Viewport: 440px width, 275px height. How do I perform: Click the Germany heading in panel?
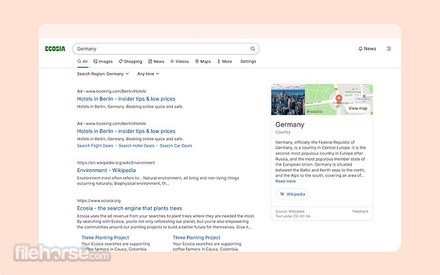pyautogui.click(x=290, y=125)
